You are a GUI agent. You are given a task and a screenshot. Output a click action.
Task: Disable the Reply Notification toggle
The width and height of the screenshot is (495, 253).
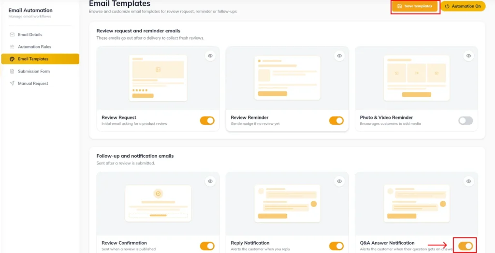pos(336,246)
